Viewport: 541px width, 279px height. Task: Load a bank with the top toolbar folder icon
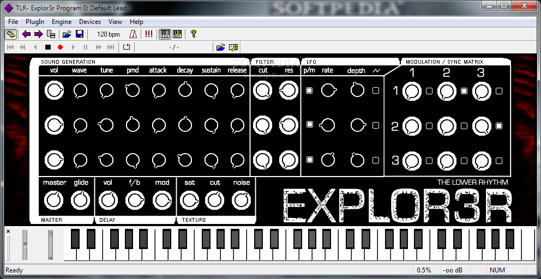[x=67, y=34]
